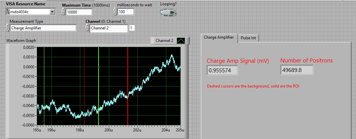Click the Channel selector stepper arrows
The width and height of the screenshot is (356, 139).
coord(88,28)
